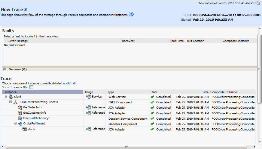Image resolution: width=262 pixels, height=149 pixels.
Task: Collapse the OrderFulfillment tree node
Action: point(15,123)
